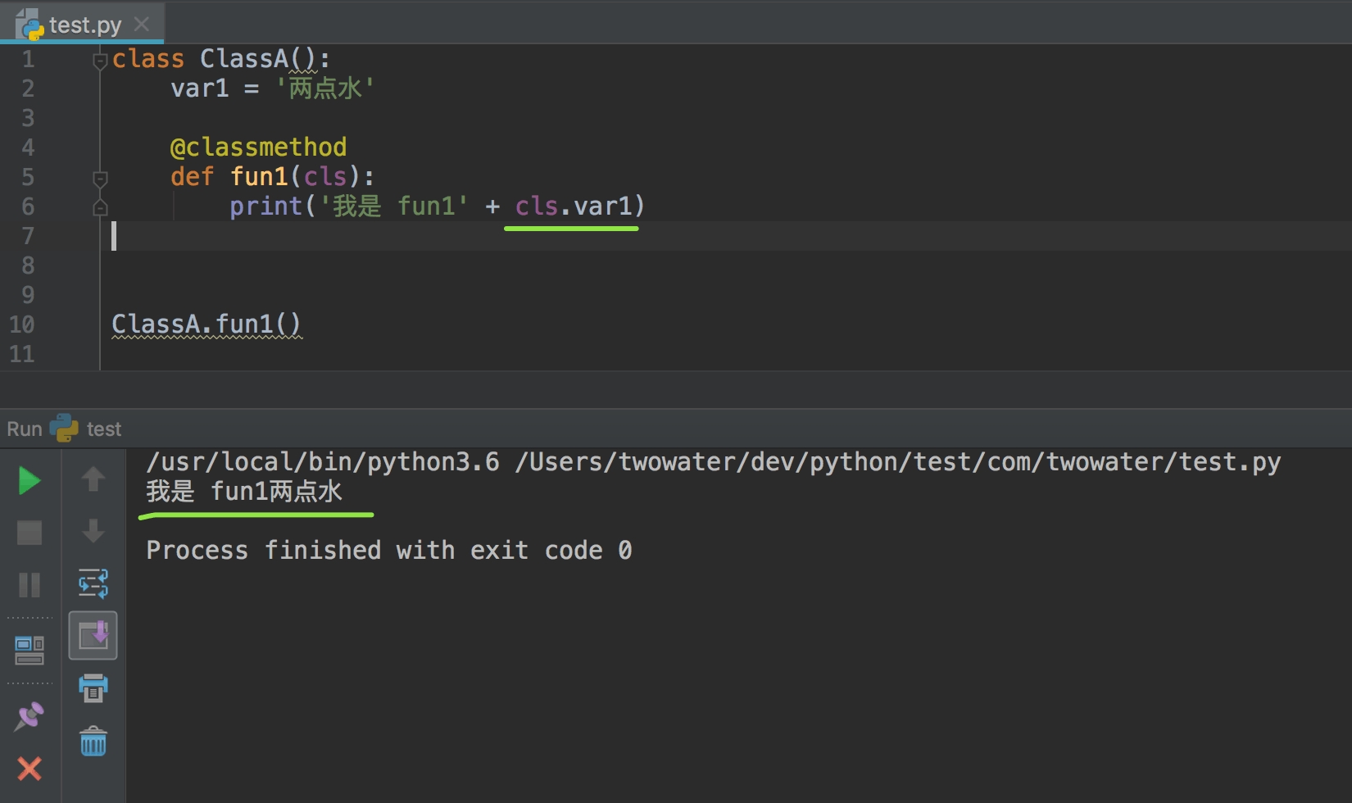Toggle soft-wrap for console output
This screenshot has height=803, width=1352.
pyautogui.click(x=93, y=583)
